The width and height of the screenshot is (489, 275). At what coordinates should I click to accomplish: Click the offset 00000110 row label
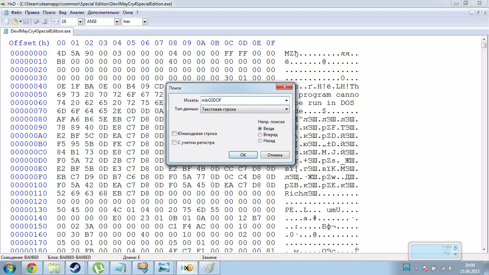[x=29, y=193]
